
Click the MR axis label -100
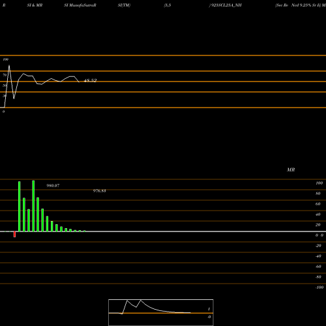(x=319, y=288)
